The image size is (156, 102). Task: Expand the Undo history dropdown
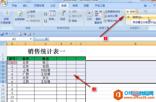[x=10, y=34]
